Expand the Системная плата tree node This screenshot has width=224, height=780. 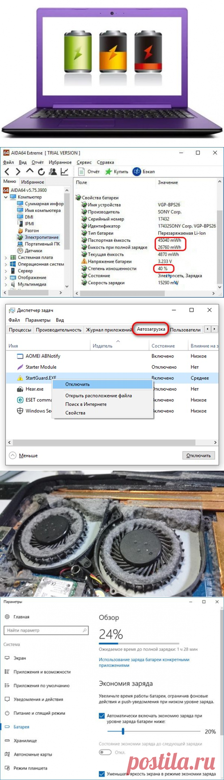pos(6,257)
